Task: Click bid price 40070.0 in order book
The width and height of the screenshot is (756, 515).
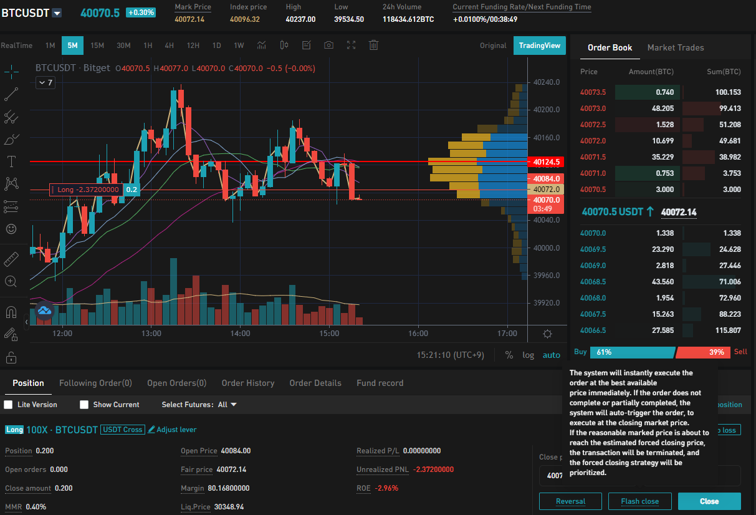Action: point(593,233)
